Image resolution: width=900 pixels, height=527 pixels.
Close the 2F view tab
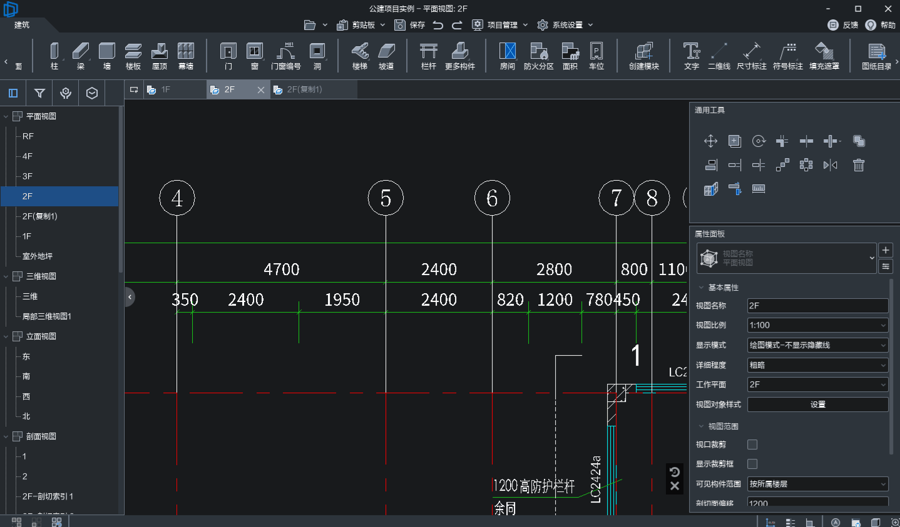pyautogui.click(x=261, y=90)
